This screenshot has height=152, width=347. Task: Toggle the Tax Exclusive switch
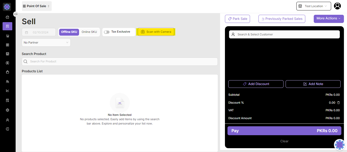(x=107, y=32)
